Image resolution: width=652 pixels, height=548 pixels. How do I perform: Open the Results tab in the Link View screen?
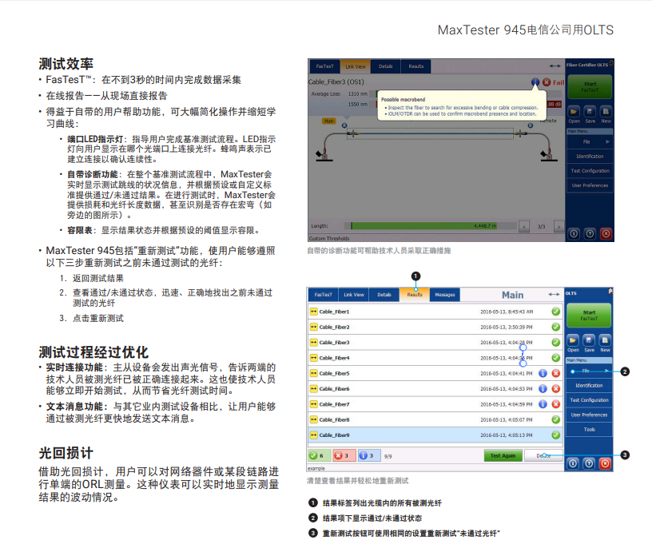pyautogui.click(x=415, y=66)
